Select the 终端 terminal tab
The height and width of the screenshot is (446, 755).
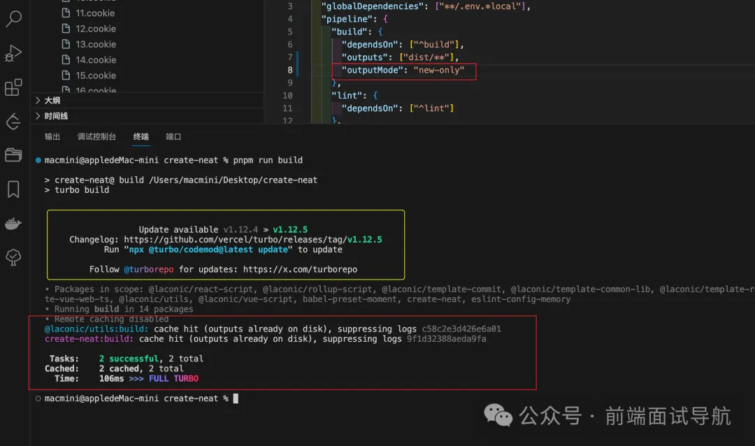point(141,137)
